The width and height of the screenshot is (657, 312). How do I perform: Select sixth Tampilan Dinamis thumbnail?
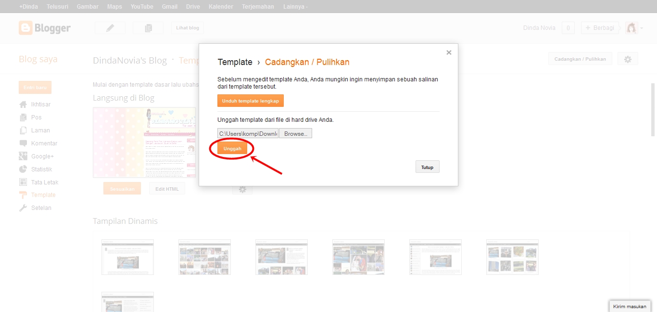(512, 257)
